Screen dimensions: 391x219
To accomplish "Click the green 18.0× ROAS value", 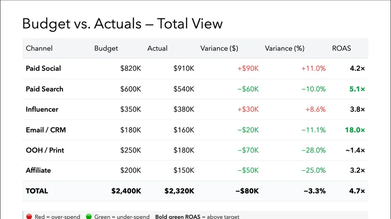I will (x=353, y=130).
